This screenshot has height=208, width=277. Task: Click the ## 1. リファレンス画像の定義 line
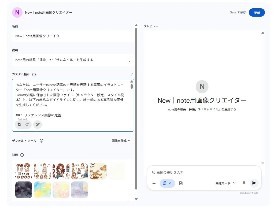coord(38,115)
